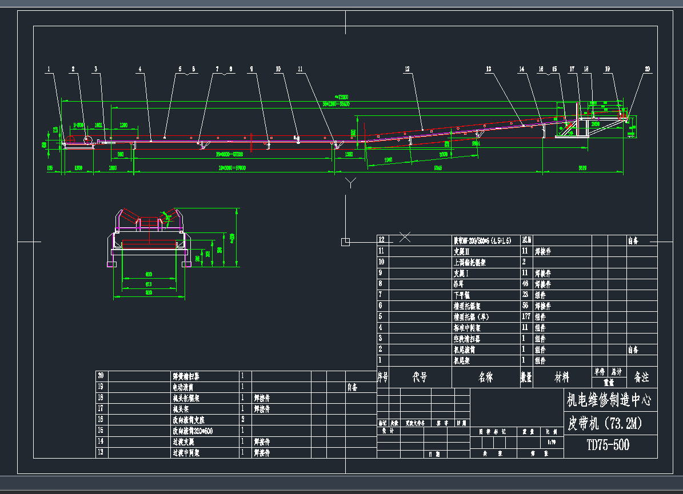683x494 pixels.
Task: Select the 材料 column header
Action: (562, 377)
